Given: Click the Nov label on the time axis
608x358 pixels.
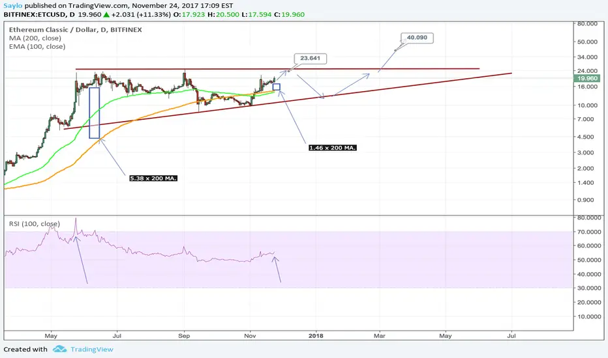Looking at the screenshot, I should tap(250, 336).
